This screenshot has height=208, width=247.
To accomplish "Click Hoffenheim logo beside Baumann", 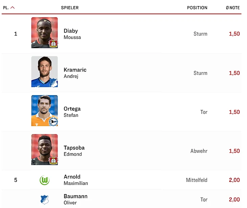I will click(x=44, y=200).
